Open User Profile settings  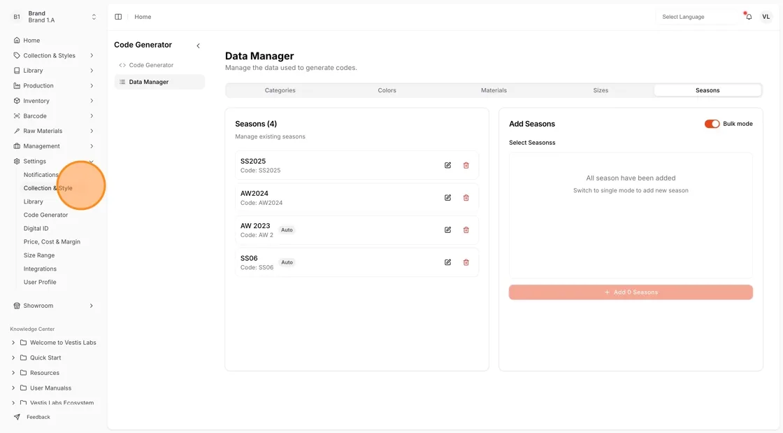click(x=40, y=282)
